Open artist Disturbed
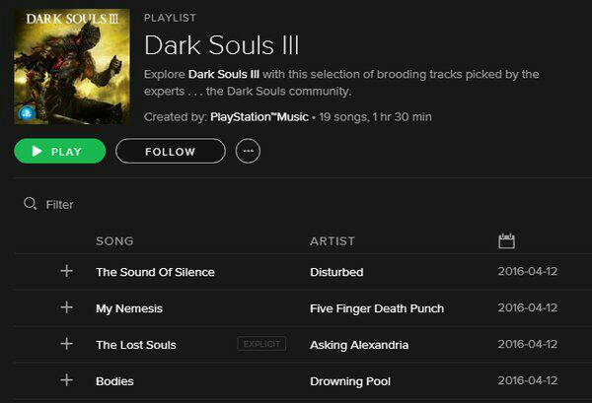592x403 pixels. [x=336, y=272]
